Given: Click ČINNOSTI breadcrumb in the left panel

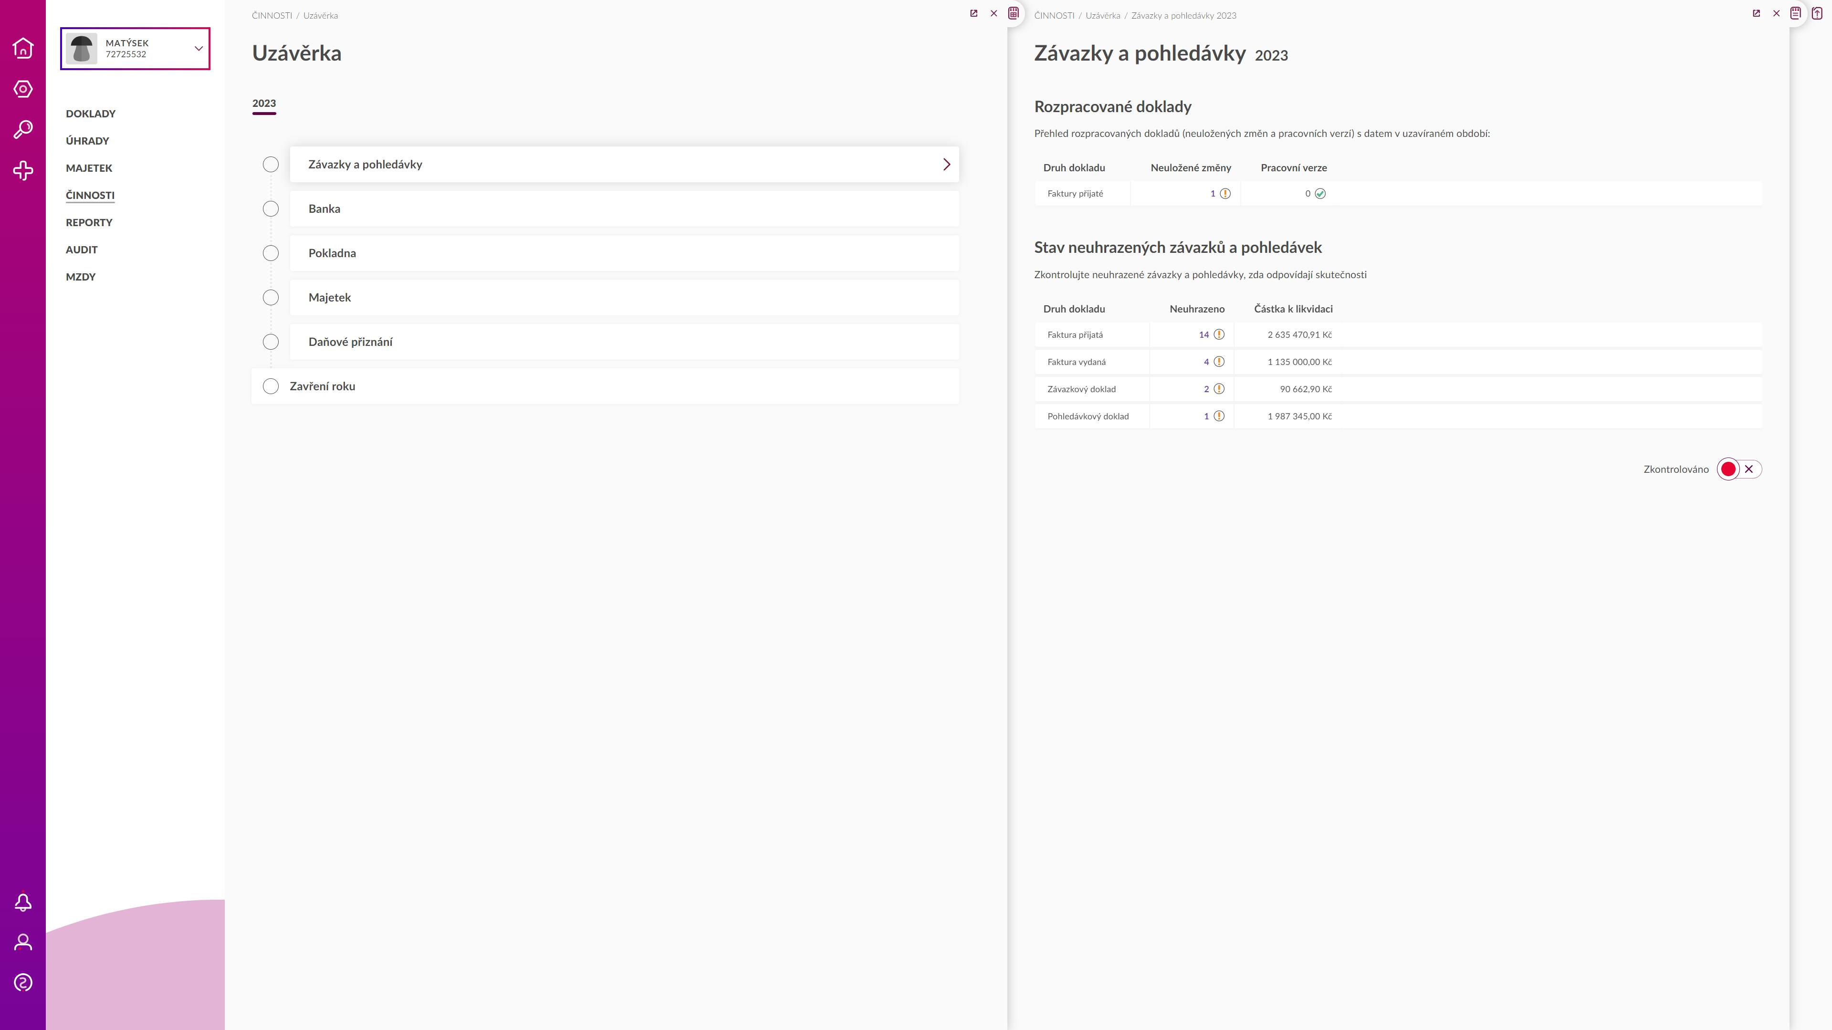Looking at the screenshot, I should 272,16.
